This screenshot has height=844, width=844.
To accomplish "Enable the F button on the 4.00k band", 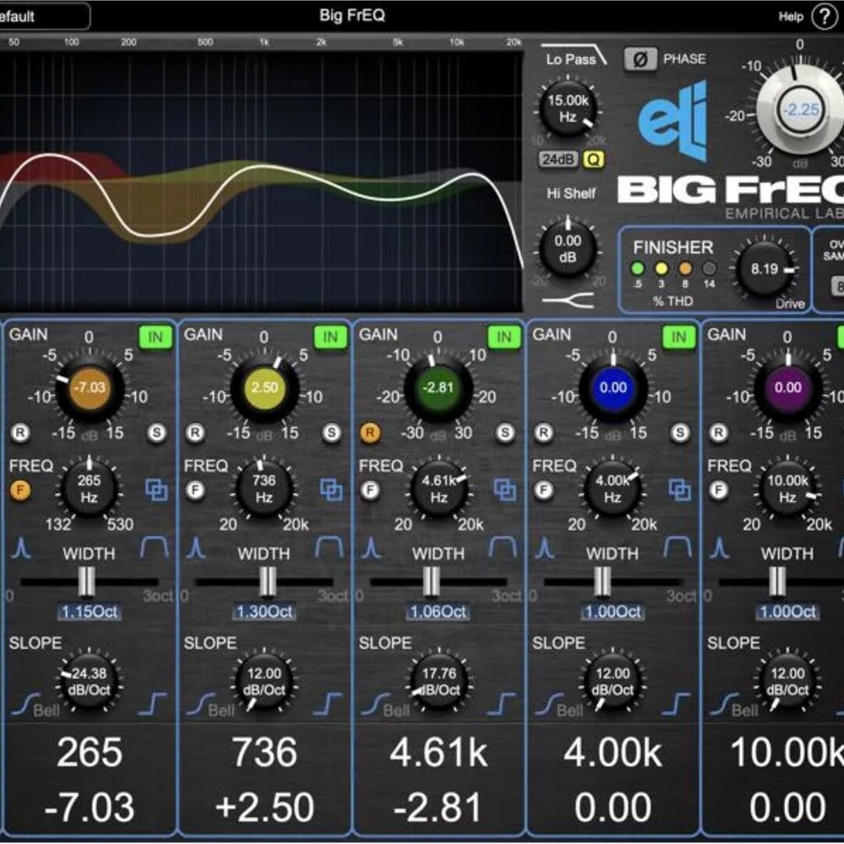I will pos(544,490).
